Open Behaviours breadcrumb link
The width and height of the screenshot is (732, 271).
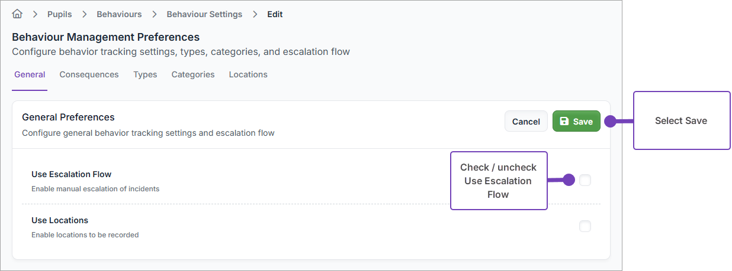[119, 14]
